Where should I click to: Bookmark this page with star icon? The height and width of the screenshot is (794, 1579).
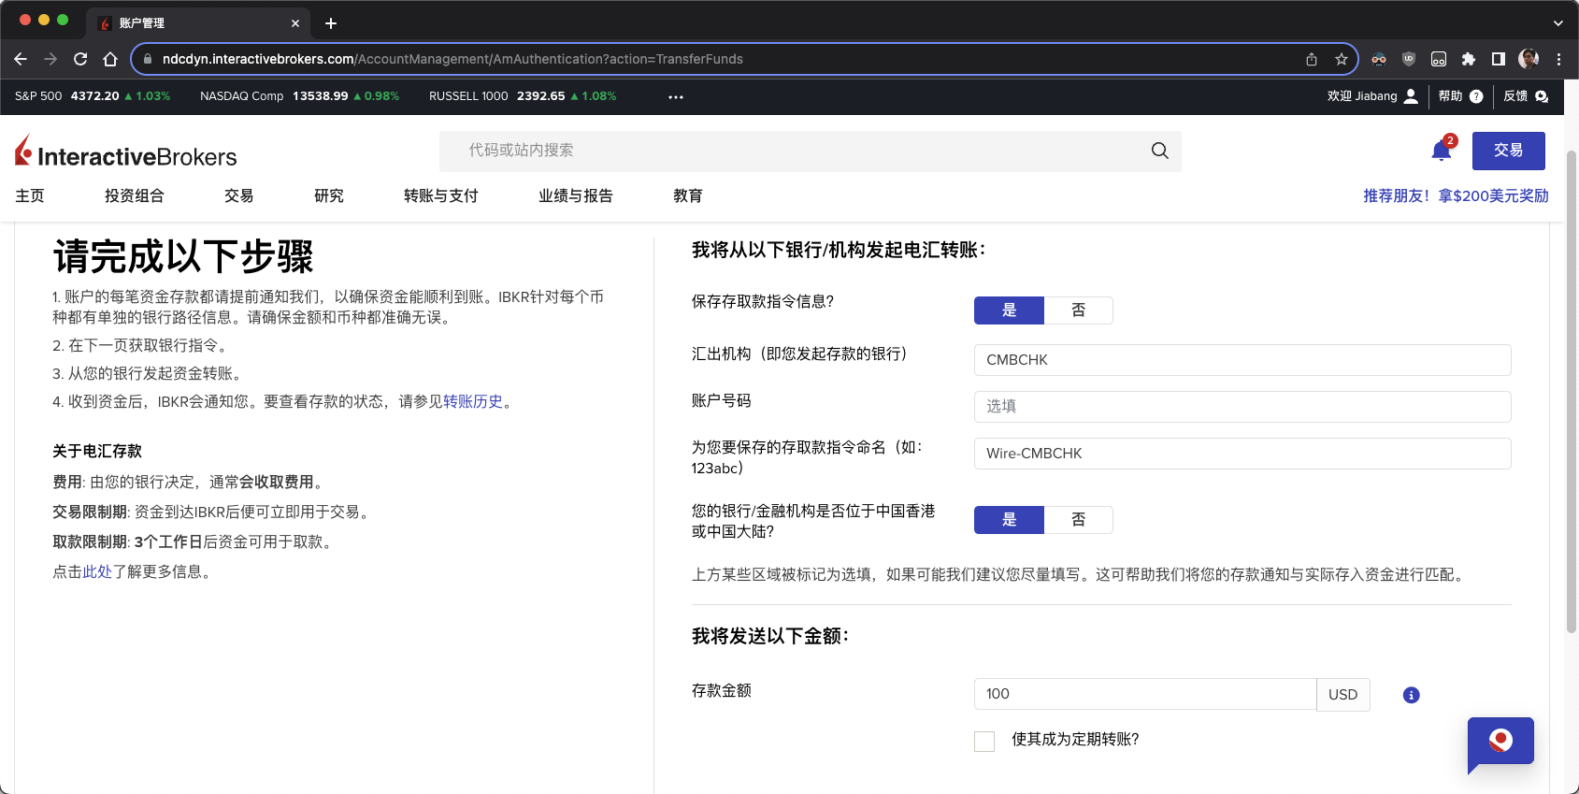pos(1342,59)
